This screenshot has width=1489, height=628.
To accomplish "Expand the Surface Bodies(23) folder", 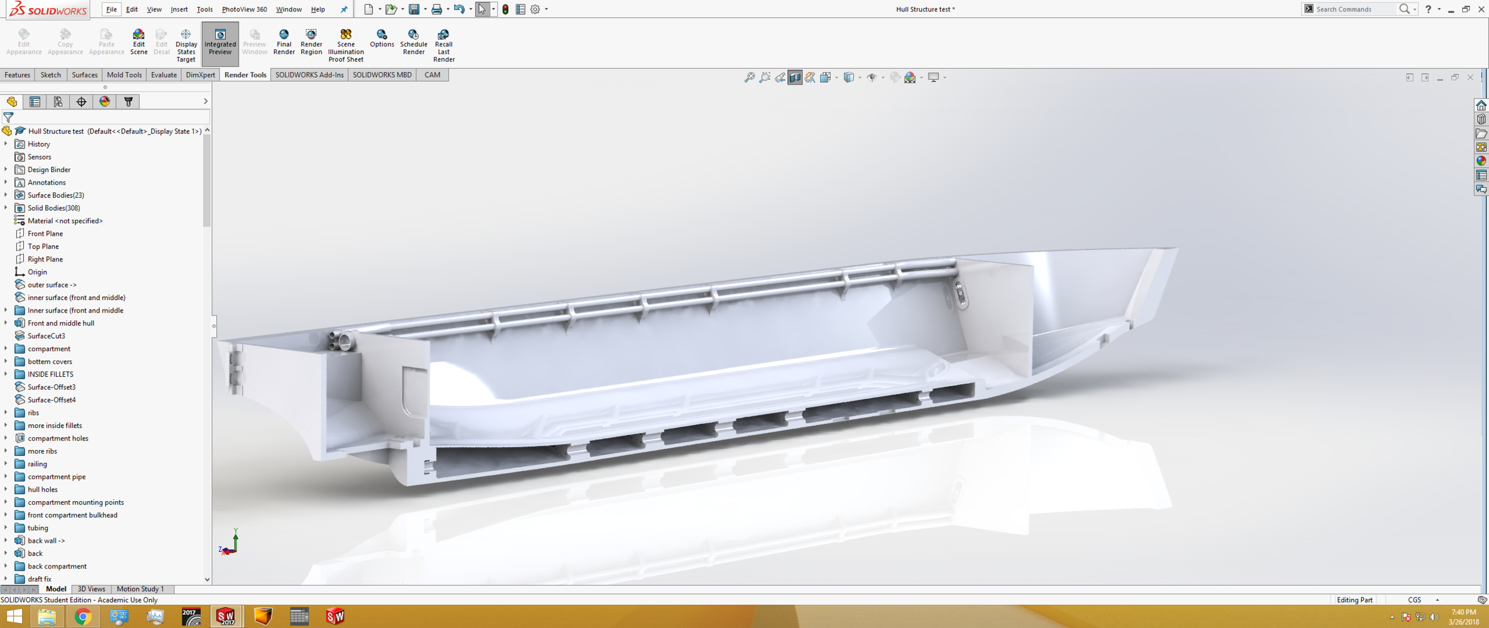I will pos(6,195).
